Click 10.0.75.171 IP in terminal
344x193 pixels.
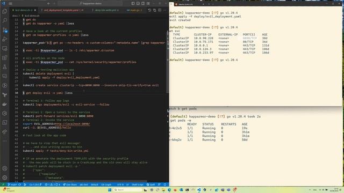[x=203, y=42]
